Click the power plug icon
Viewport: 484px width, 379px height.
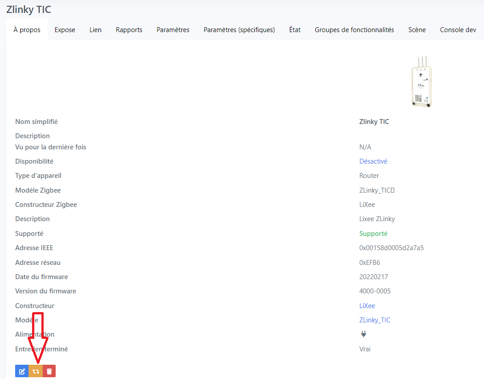364,334
